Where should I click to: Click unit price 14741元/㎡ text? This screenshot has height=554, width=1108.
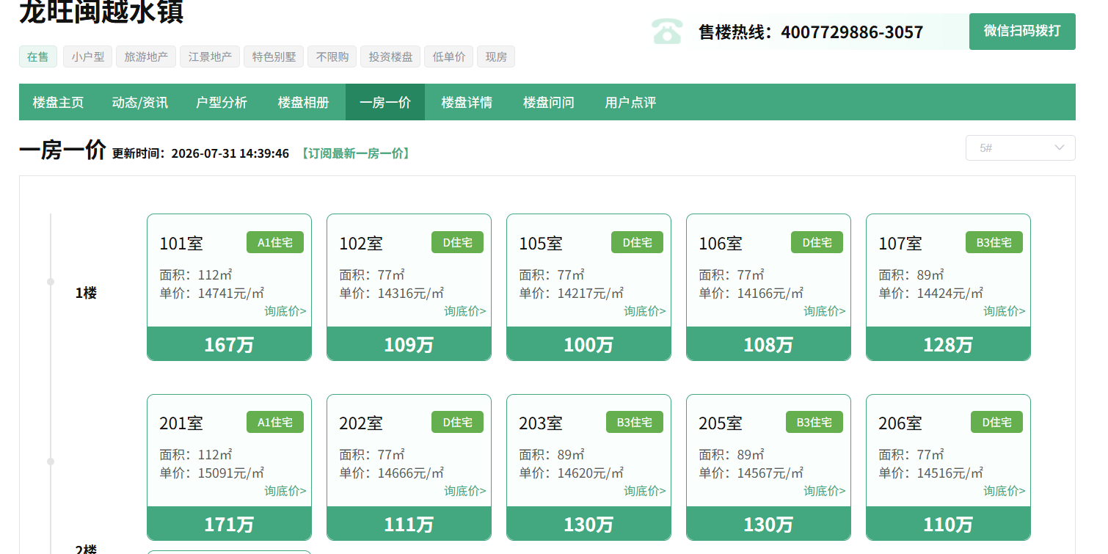coord(231,293)
